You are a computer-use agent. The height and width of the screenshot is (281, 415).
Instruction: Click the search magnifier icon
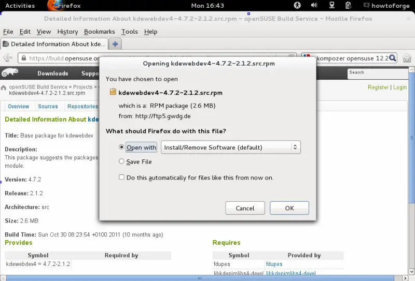[x=393, y=58]
